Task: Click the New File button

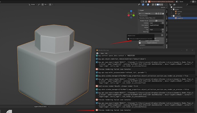Action: (x=147, y=14)
